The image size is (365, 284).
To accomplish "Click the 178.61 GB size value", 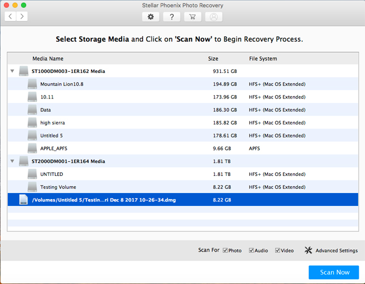I will point(225,135).
